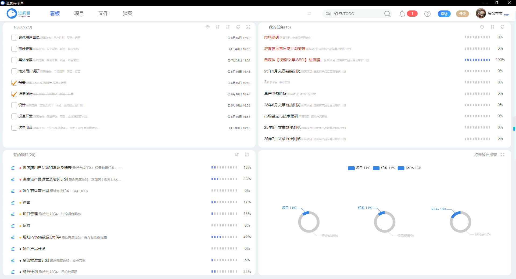The height and width of the screenshot is (279, 516).
Task: Open the 脑图 tab
Action: pyautogui.click(x=127, y=13)
